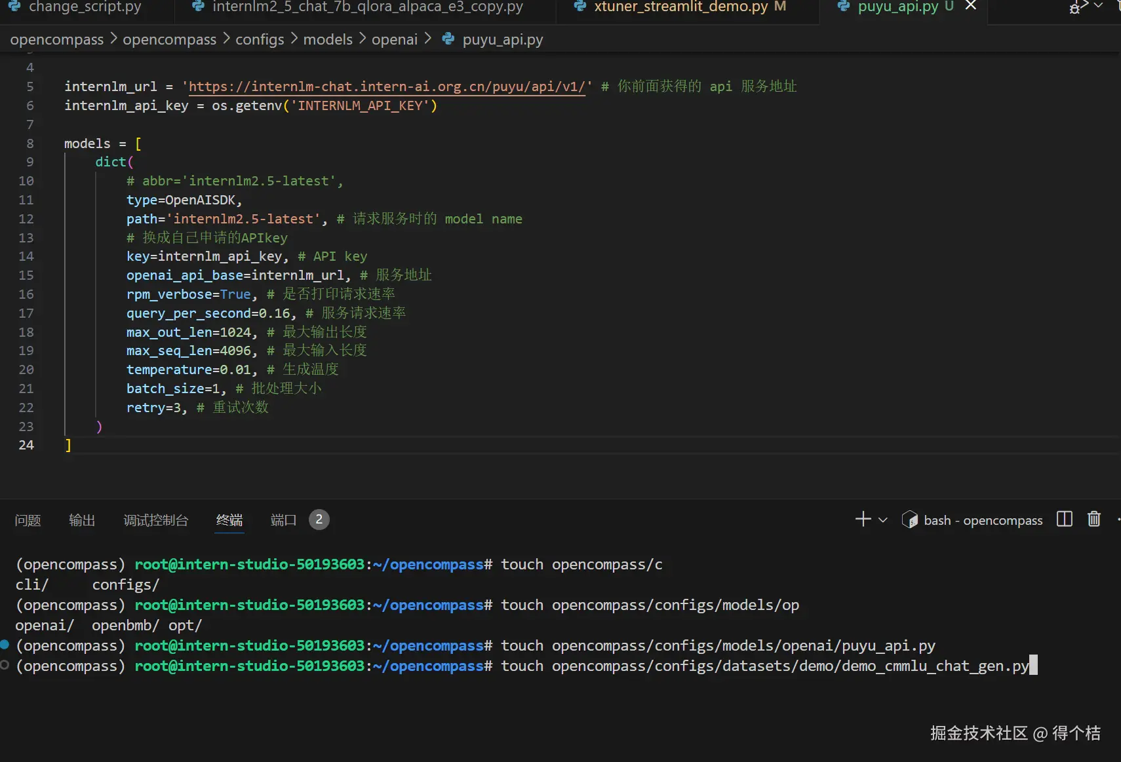Open the new terminal profile dropdown chevron
This screenshot has height=762, width=1121.
click(883, 520)
